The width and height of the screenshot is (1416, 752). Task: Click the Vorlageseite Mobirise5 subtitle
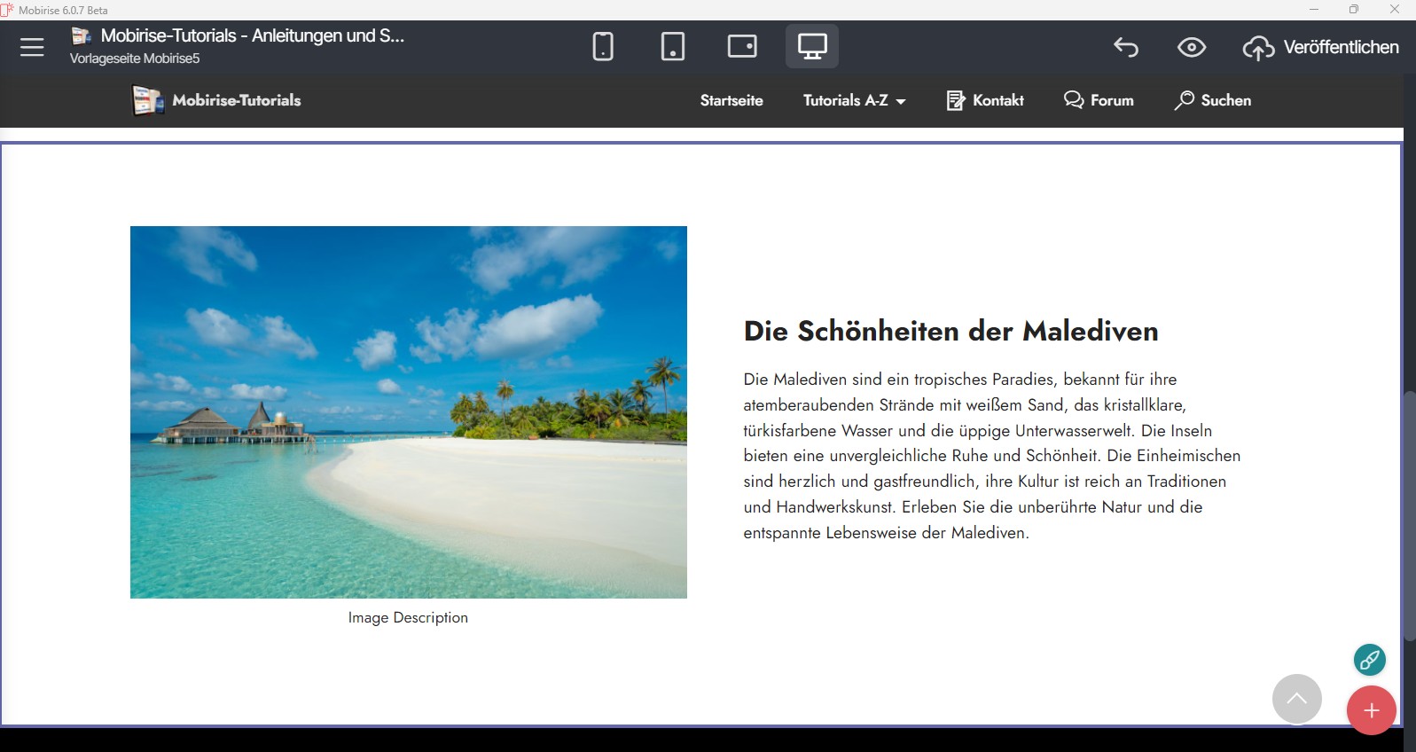tap(135, 59)
